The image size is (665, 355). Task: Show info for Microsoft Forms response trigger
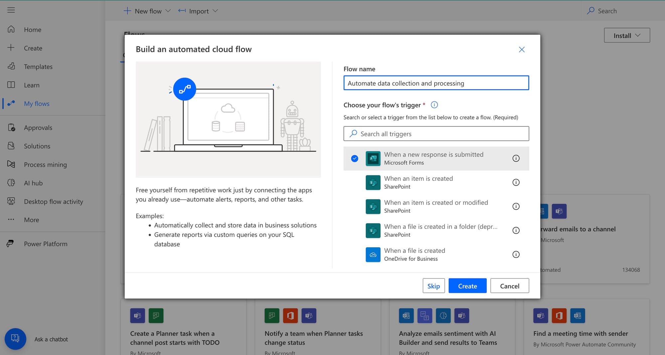516,158
